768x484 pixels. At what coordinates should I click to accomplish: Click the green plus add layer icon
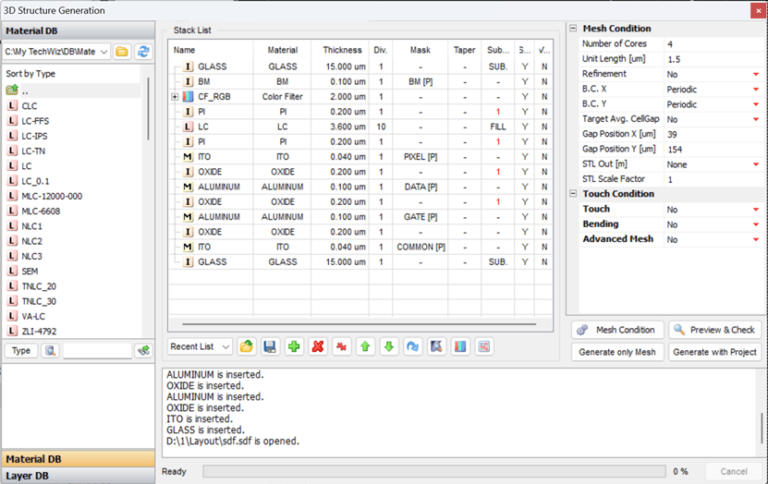coord(293,346)
